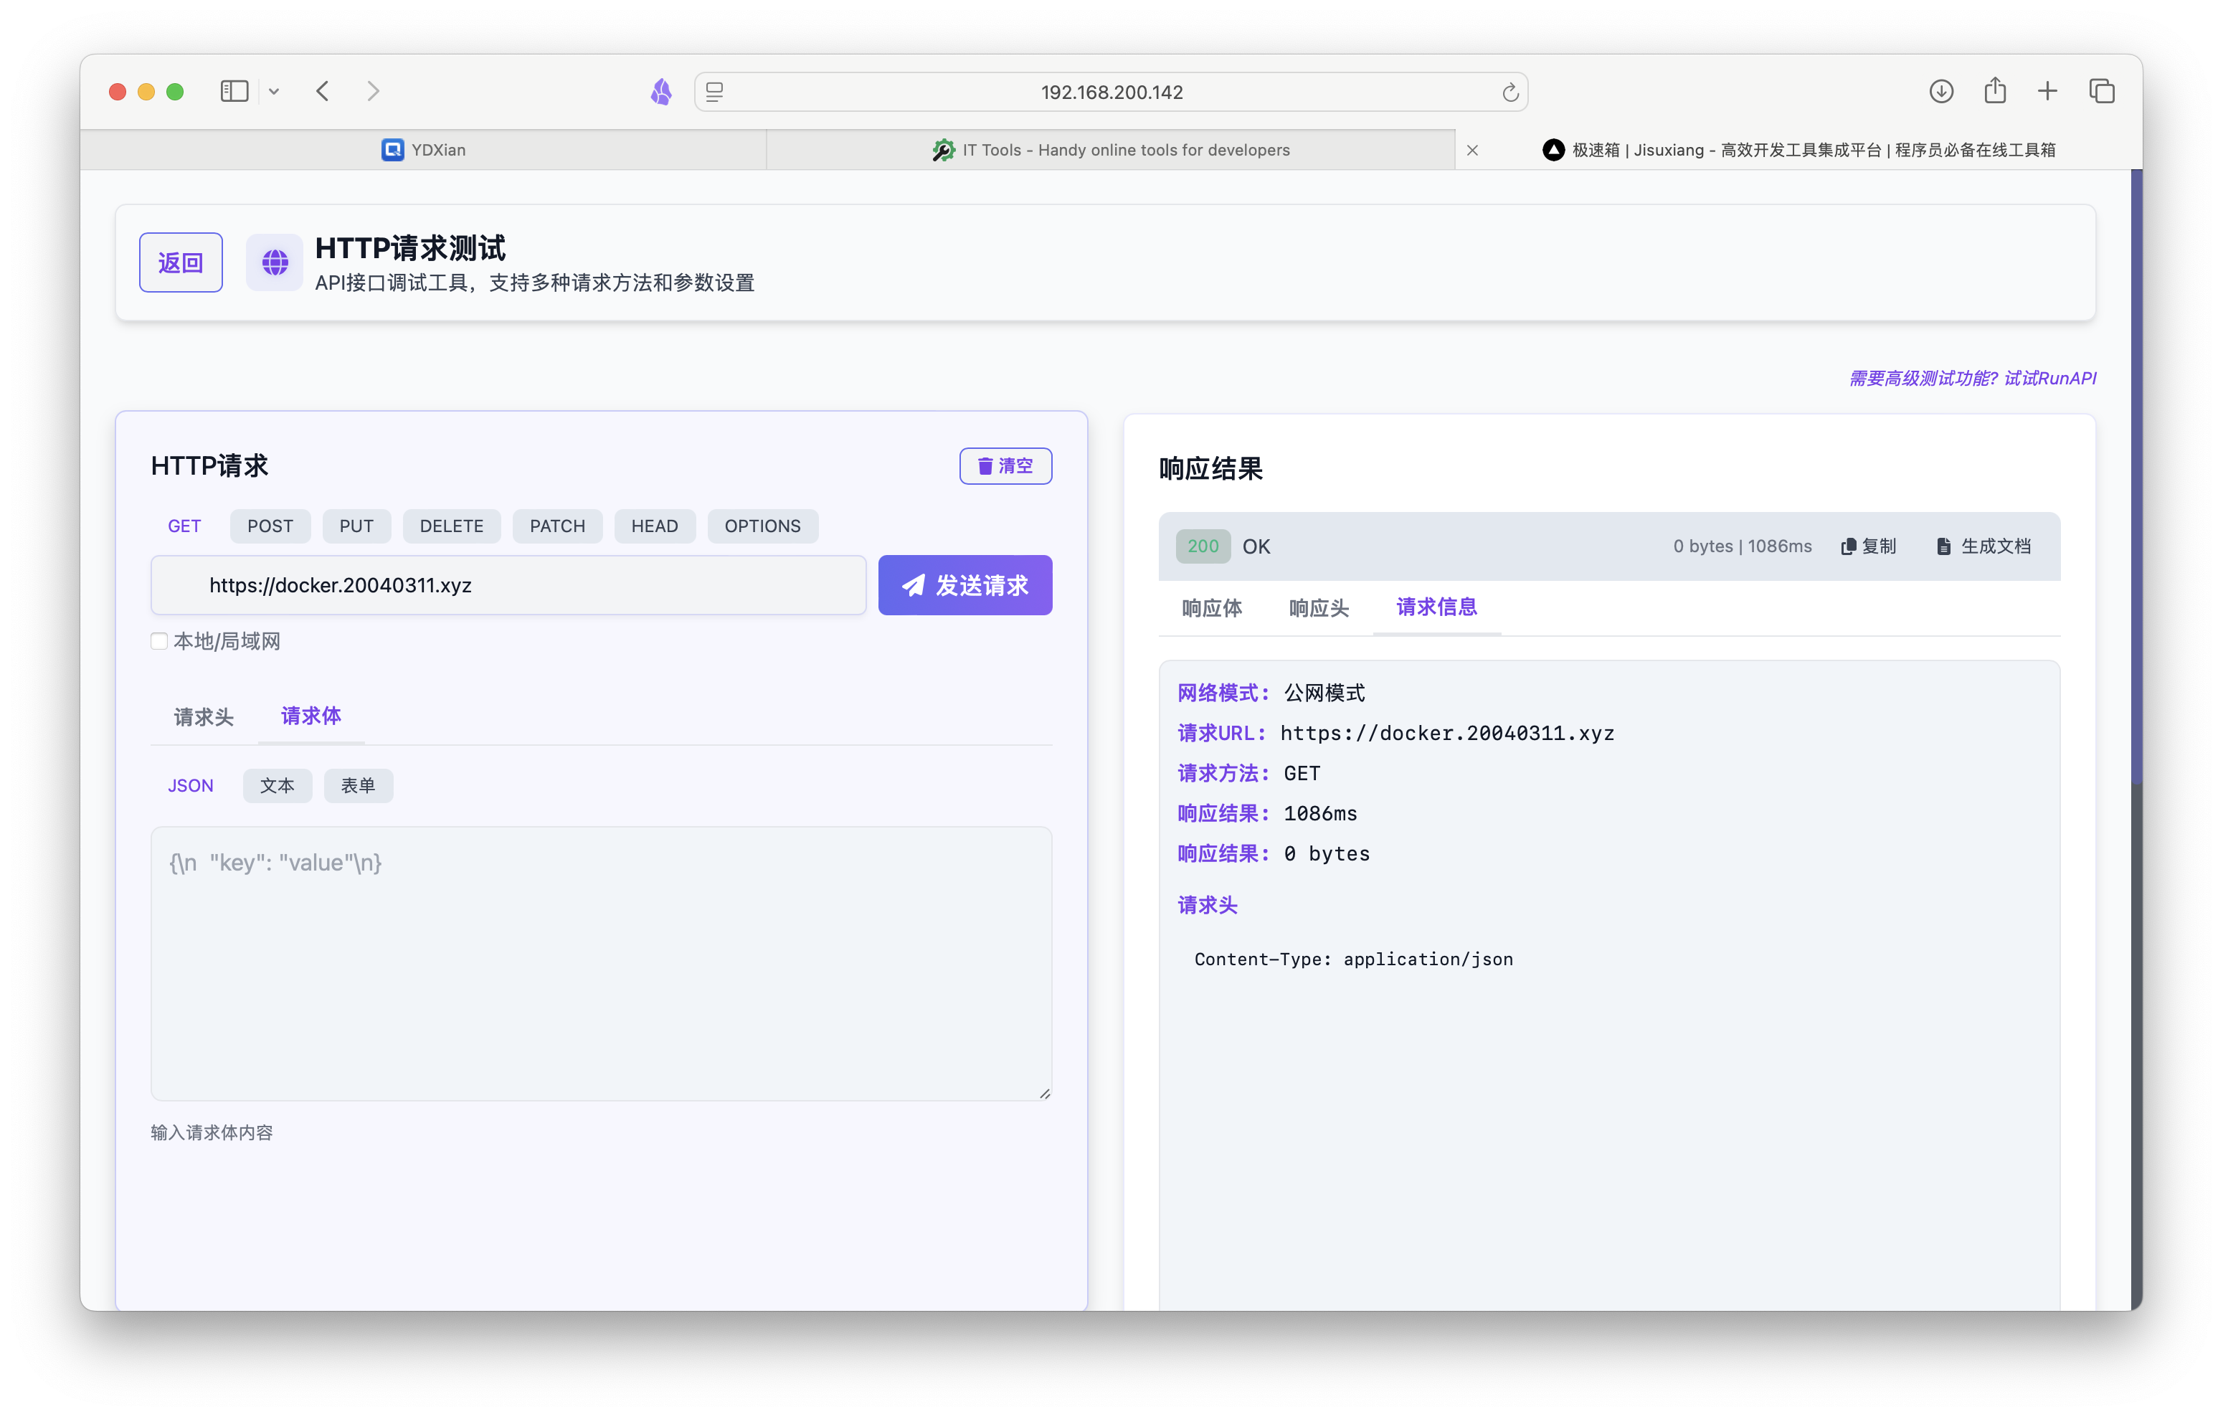This screenshot has height=1417, width=2223.
Task: Click the Content-Type: application/json line
Action: [1353, 959]
